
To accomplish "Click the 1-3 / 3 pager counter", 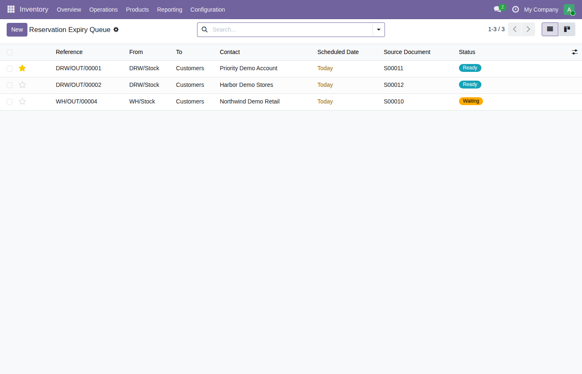I will click(496, 29).
